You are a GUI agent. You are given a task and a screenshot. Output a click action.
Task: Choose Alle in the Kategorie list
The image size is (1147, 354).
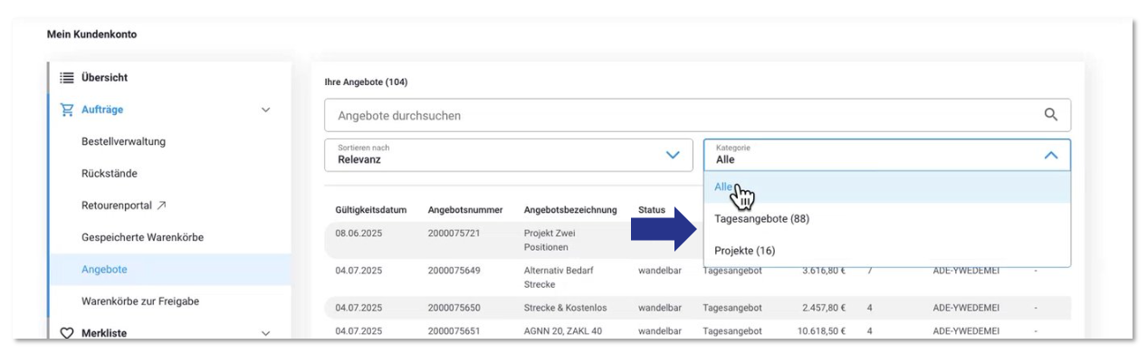pos(887,187)
